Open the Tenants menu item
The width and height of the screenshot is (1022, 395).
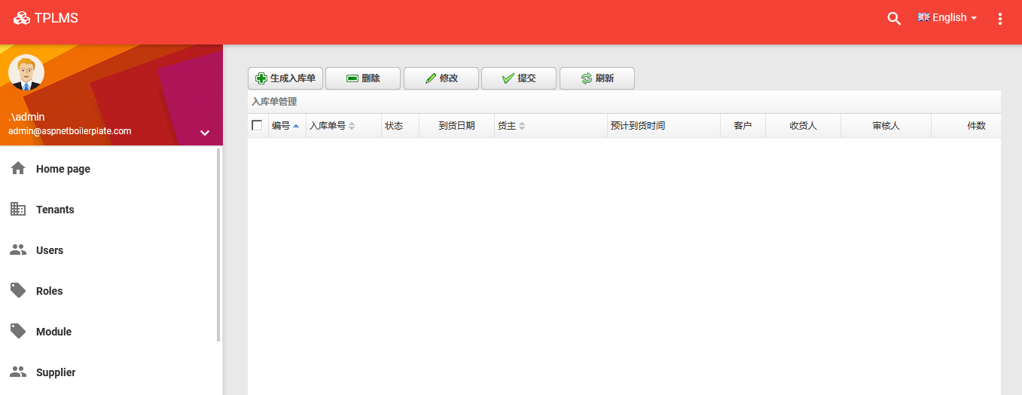[x=108, y=210]
